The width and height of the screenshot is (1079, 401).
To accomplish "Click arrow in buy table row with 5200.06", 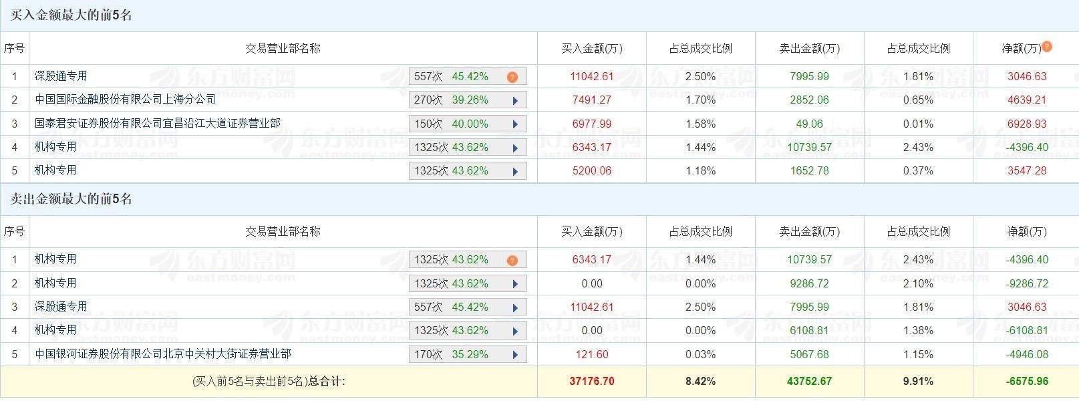I will (515, 171).
